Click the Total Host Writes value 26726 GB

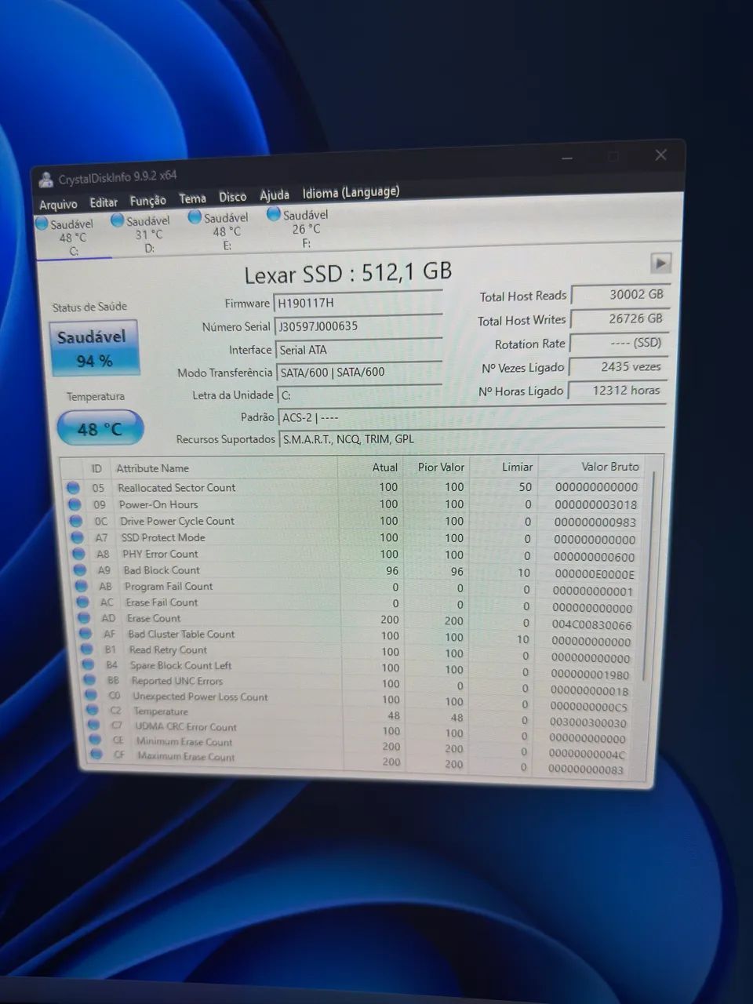tap(620, 318)
